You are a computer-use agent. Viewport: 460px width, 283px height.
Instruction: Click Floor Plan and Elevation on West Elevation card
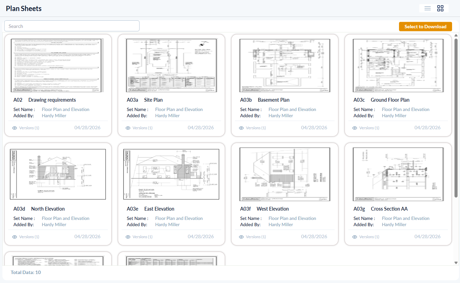[x=292, y=219]
